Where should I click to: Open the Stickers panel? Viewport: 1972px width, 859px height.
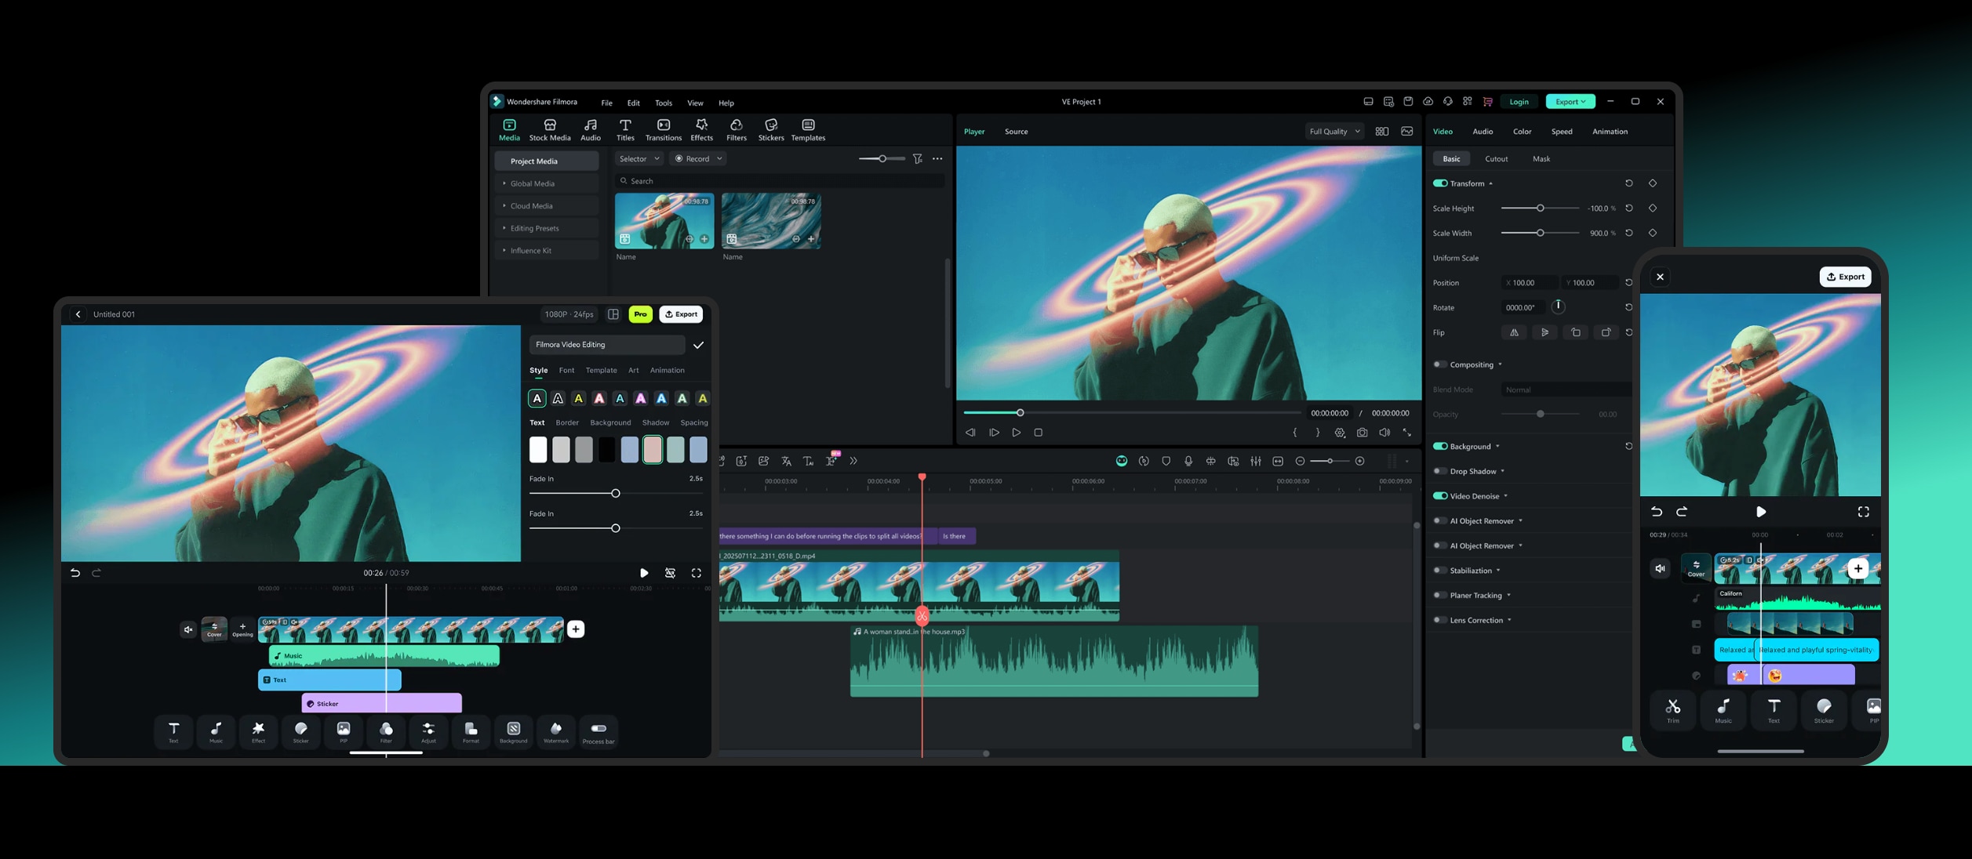pyautogui.click(x=771, y=129)
